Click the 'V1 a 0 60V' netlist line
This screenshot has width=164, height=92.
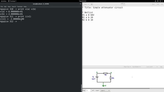point(88,15)
